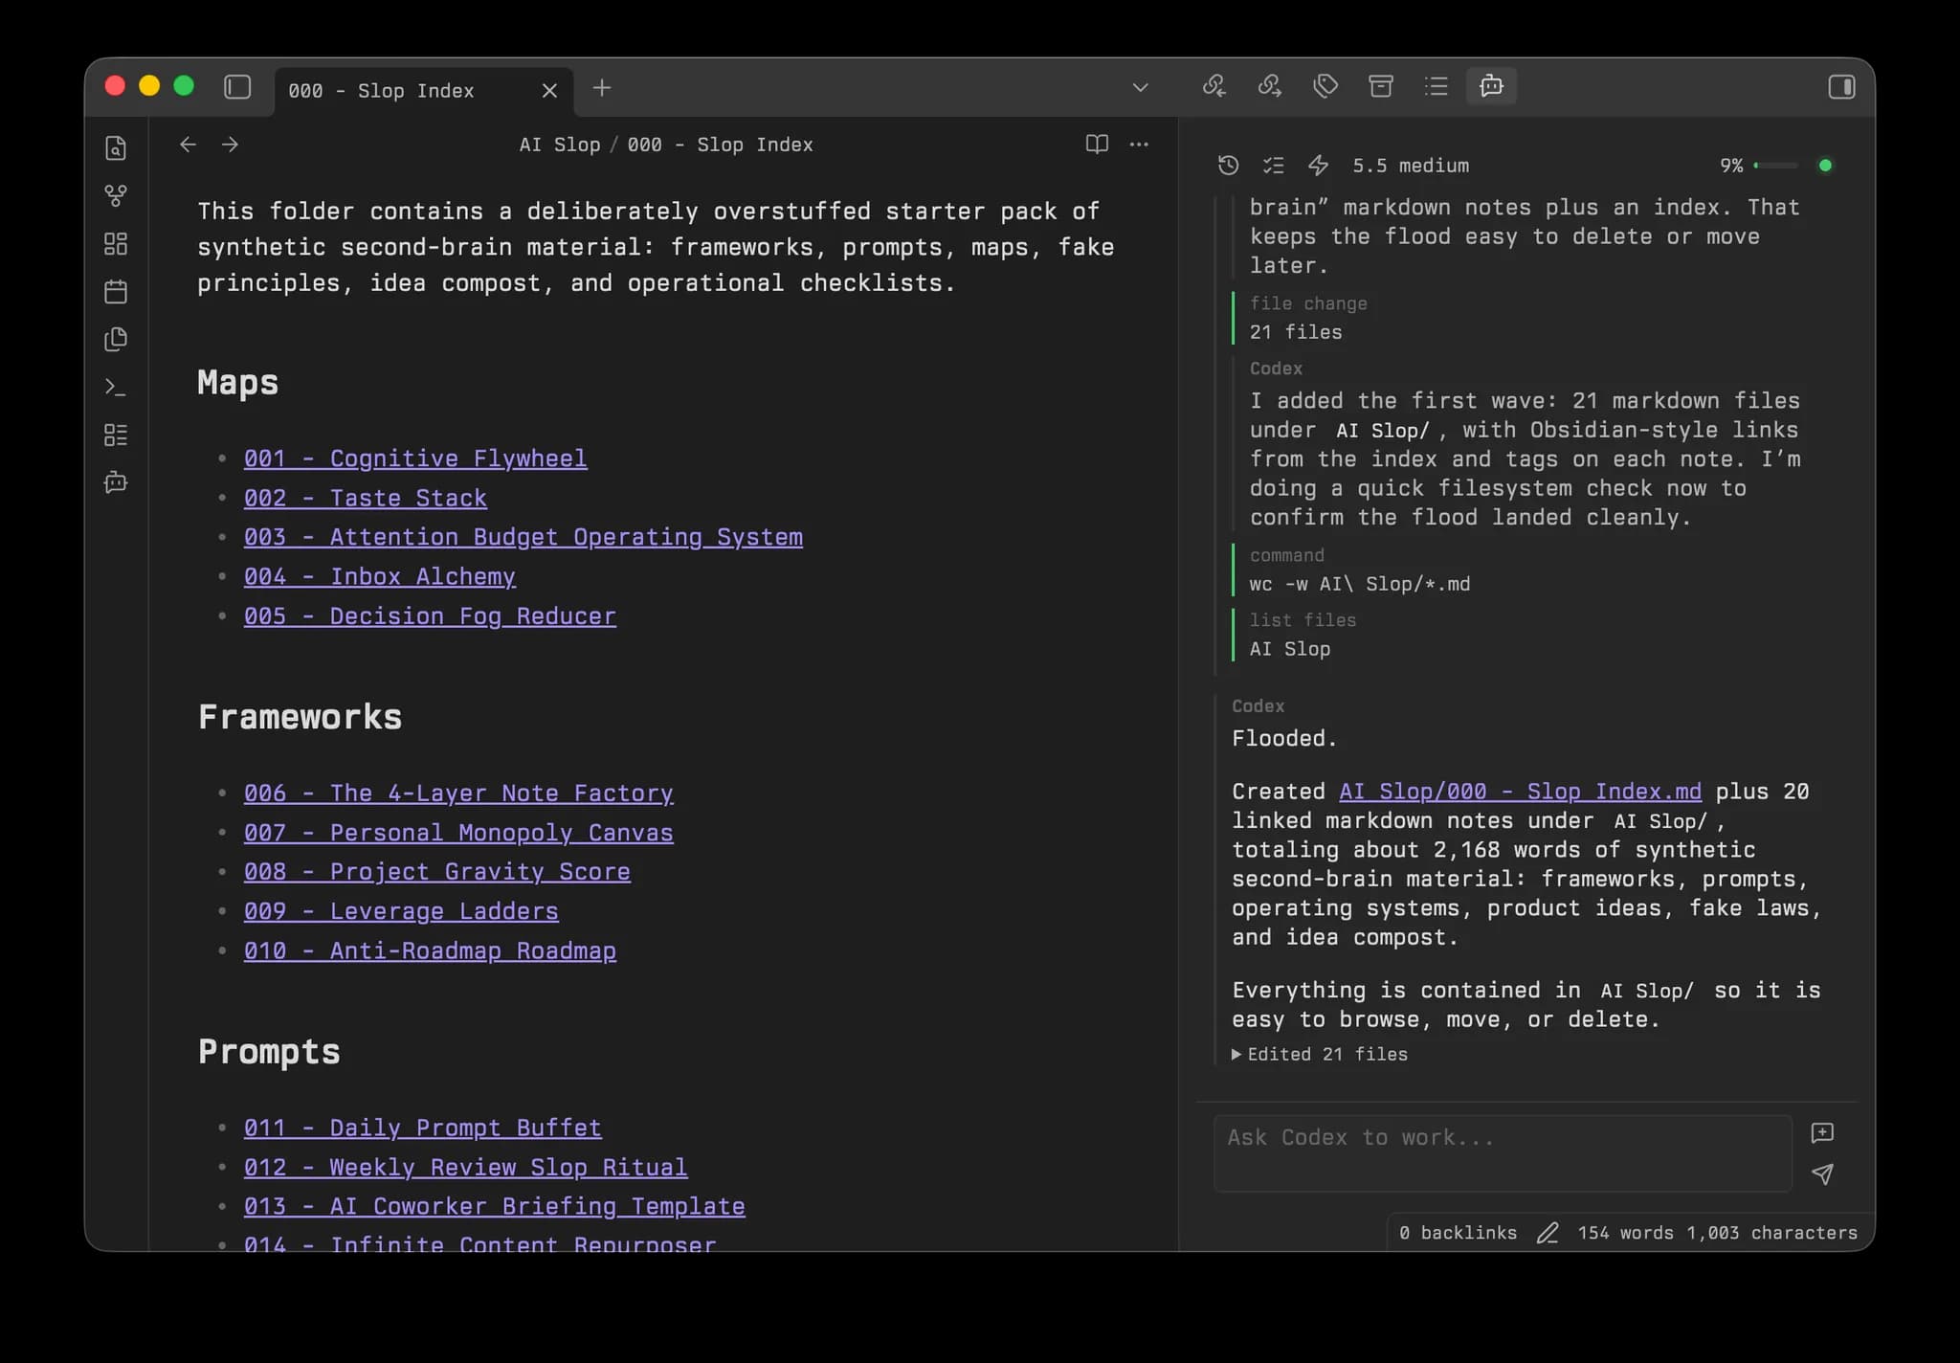The image size is (1960, 1363).
Task: Click the 1,003 characters status entry
Action: [1771, 1233]
